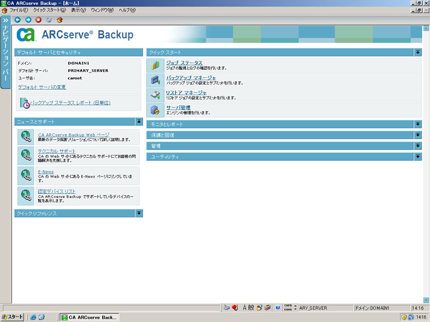
Task: Toggle the CAPS/KANA lock indicator arrows
Action: tap(295, 308)
